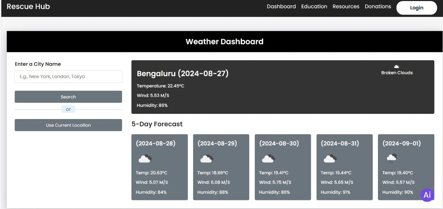Screen dimensions: 443x209
Task: Focus the city name input field
Action: click(x=68, y=76)
